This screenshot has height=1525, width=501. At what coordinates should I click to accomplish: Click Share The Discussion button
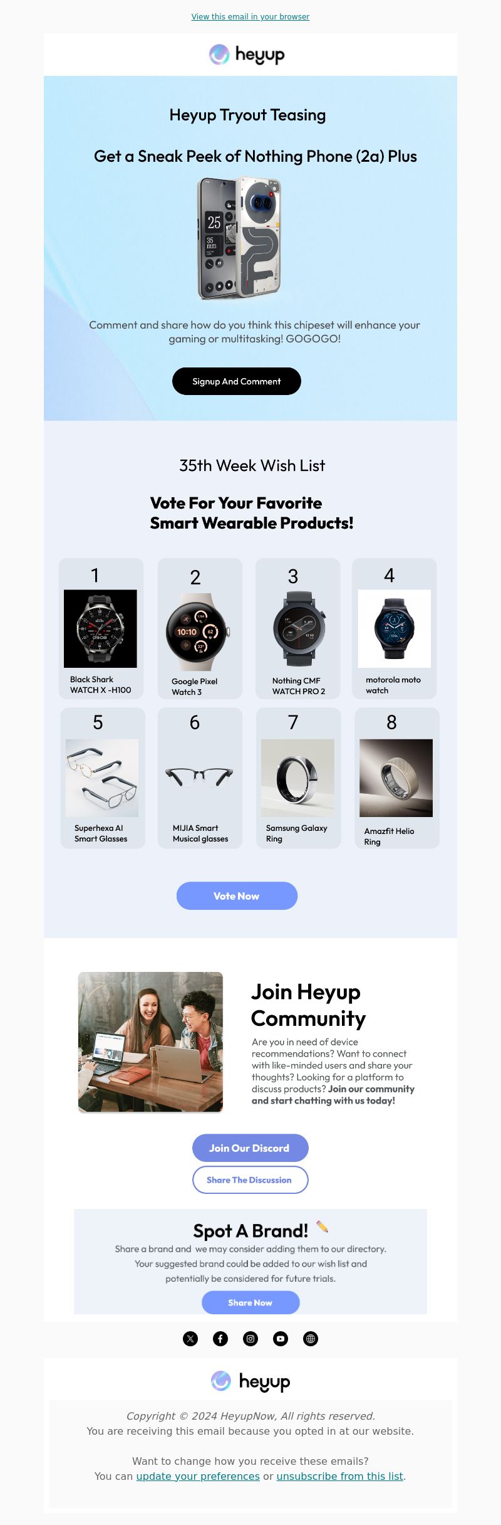(x=250, y=1180)
